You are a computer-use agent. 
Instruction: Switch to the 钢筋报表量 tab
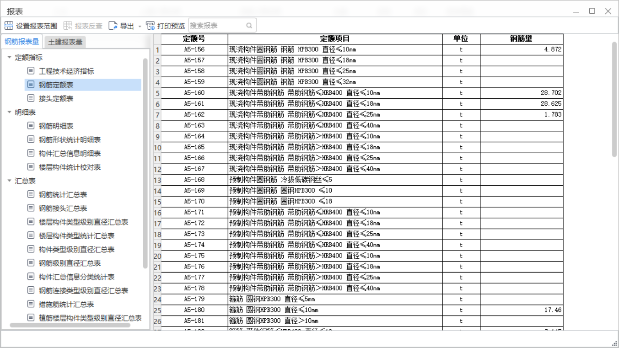point(22,42)
